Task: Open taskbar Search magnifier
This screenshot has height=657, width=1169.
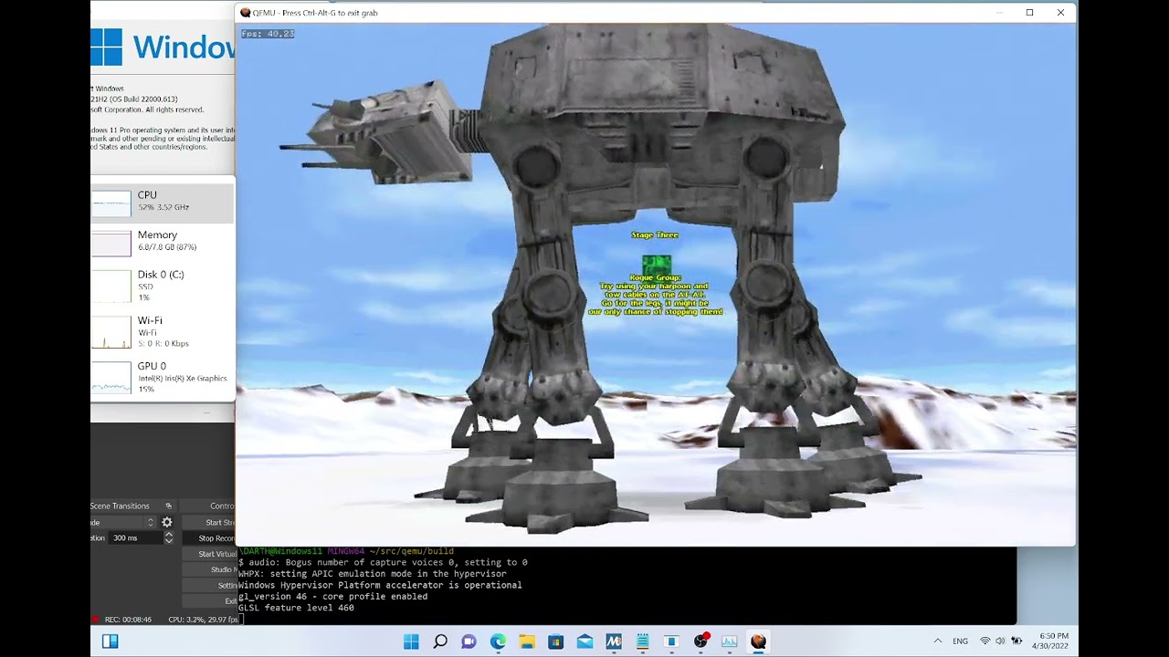Action: (x=440, y=641)
